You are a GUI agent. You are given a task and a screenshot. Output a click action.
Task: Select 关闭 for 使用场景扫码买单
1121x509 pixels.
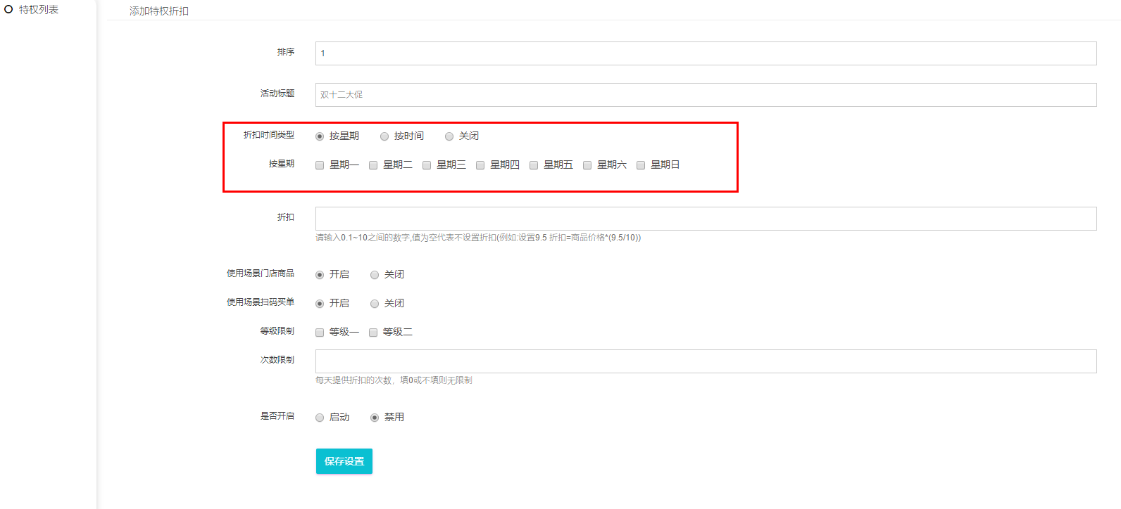pos(375,304)
